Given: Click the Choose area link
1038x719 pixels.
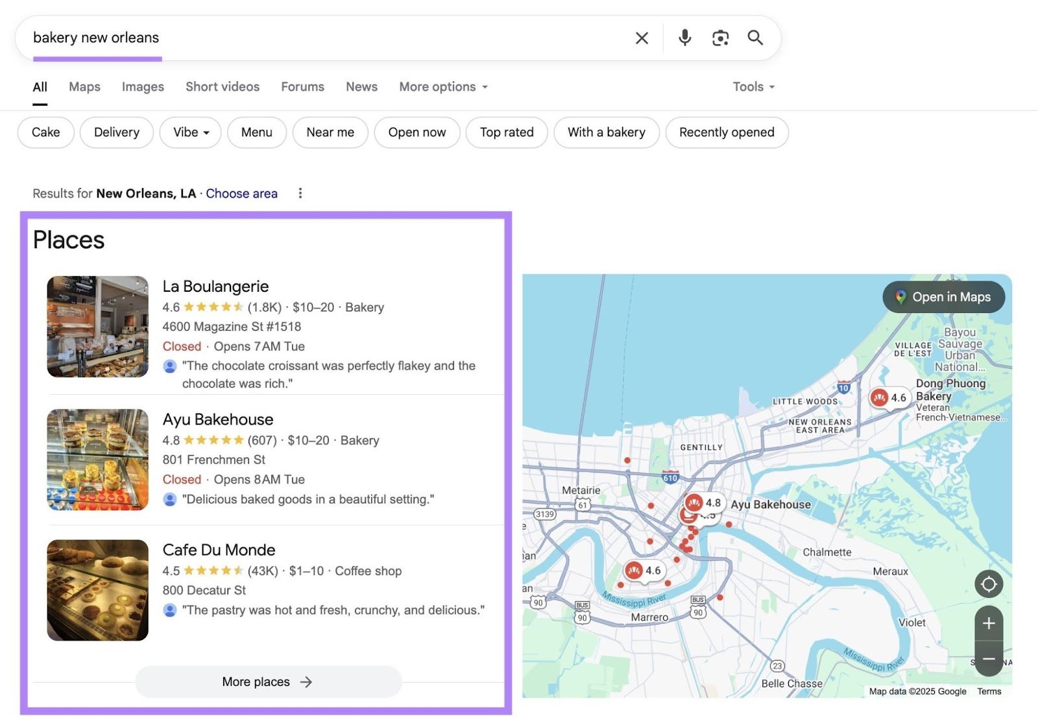Looking at the screenshot, I should point(242,193).
